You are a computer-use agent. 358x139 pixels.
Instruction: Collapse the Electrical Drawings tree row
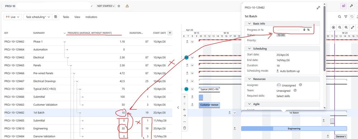pyautogui.click(x=77, y=81)
